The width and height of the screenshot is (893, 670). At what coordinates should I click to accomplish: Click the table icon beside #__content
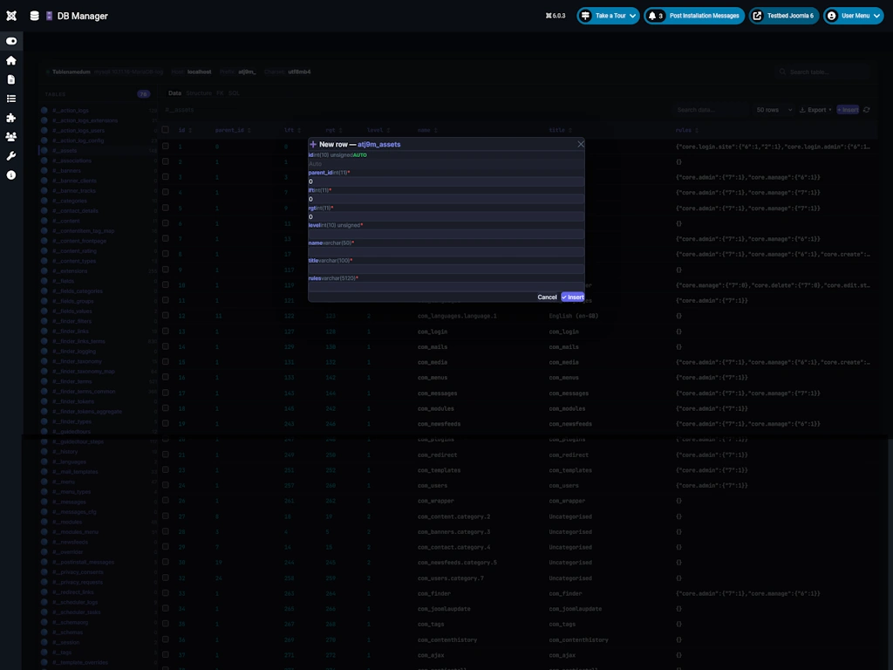[x=44, y=221]
